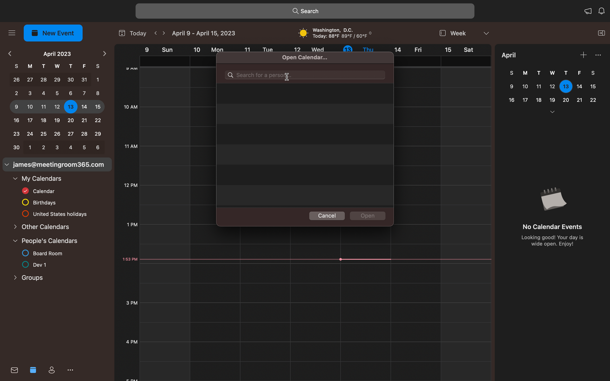The height and width of the screenshot is (381, 610).
Task: Select April 30 in left mini calendar
Action: pyautogui.click(x=16, y=147)
